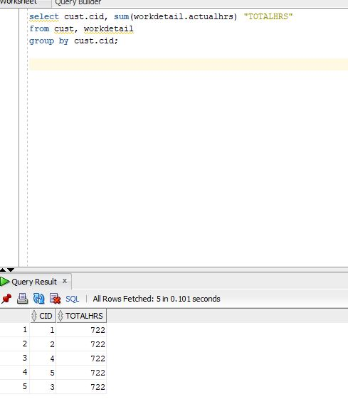Select the CID cell with value 5
Image resolution: width=348 pixels, height=409 pixels.
click(43, 373)
